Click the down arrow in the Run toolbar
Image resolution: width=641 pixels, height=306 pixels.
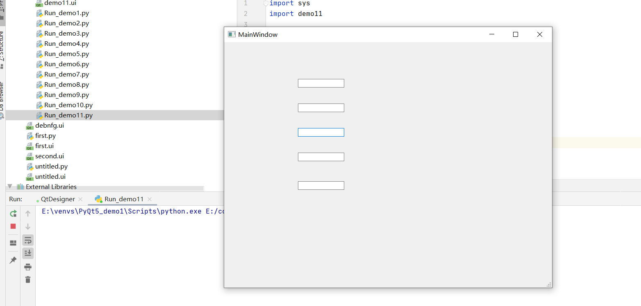pyautogui.click(x=28, y=226)
